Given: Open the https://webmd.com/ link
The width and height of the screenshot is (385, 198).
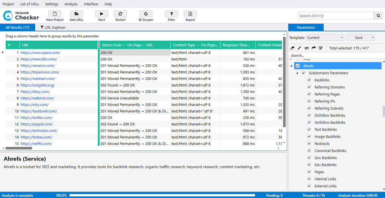Looking at the screenshot, I should tap(37, 98).
